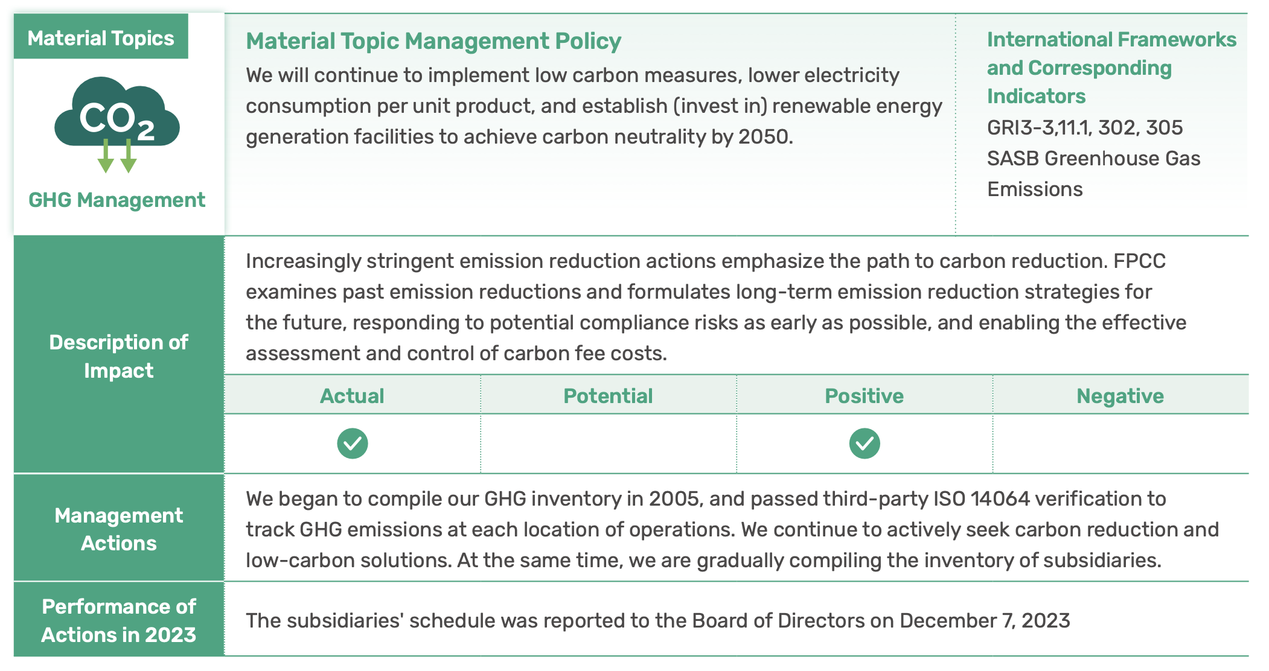Click the Positive column header
The height and width of the screenshot is (671, 1269).
[x=865, y=396]
